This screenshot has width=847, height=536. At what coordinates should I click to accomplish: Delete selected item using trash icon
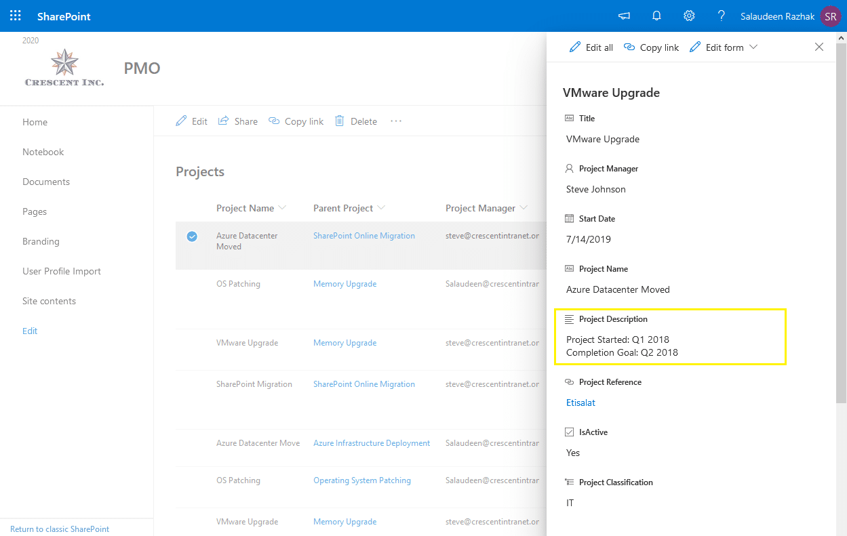tap(356, 121)
